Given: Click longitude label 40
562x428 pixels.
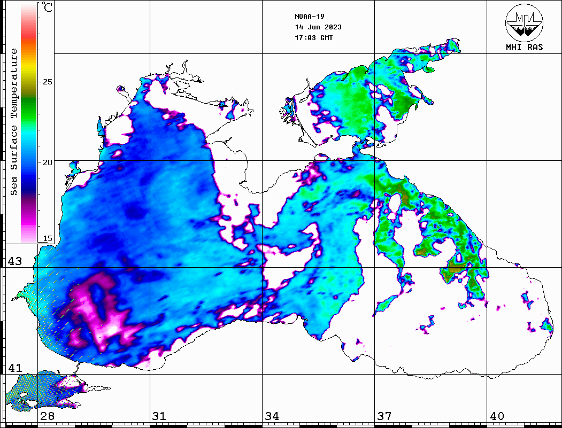Looking at the screenshot, I should coord(497,416).
